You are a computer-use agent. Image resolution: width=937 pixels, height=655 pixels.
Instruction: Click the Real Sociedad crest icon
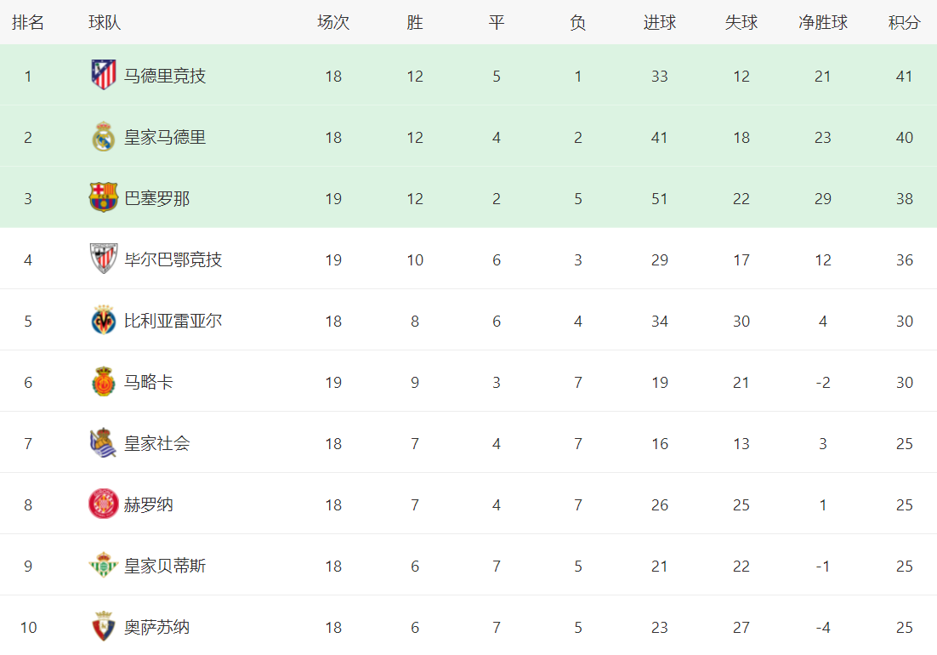click(104, 442)
